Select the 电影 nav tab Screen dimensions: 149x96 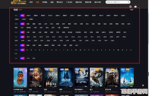click(38, 2)
